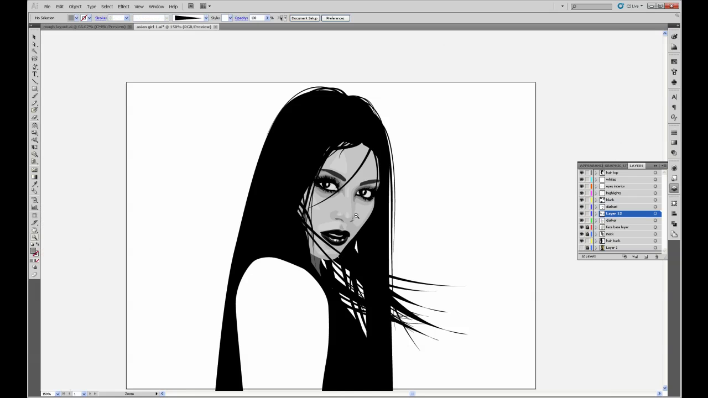This screenshot has height=398, width=708.
Task: Select the Eraser tool
Action: 34,117
